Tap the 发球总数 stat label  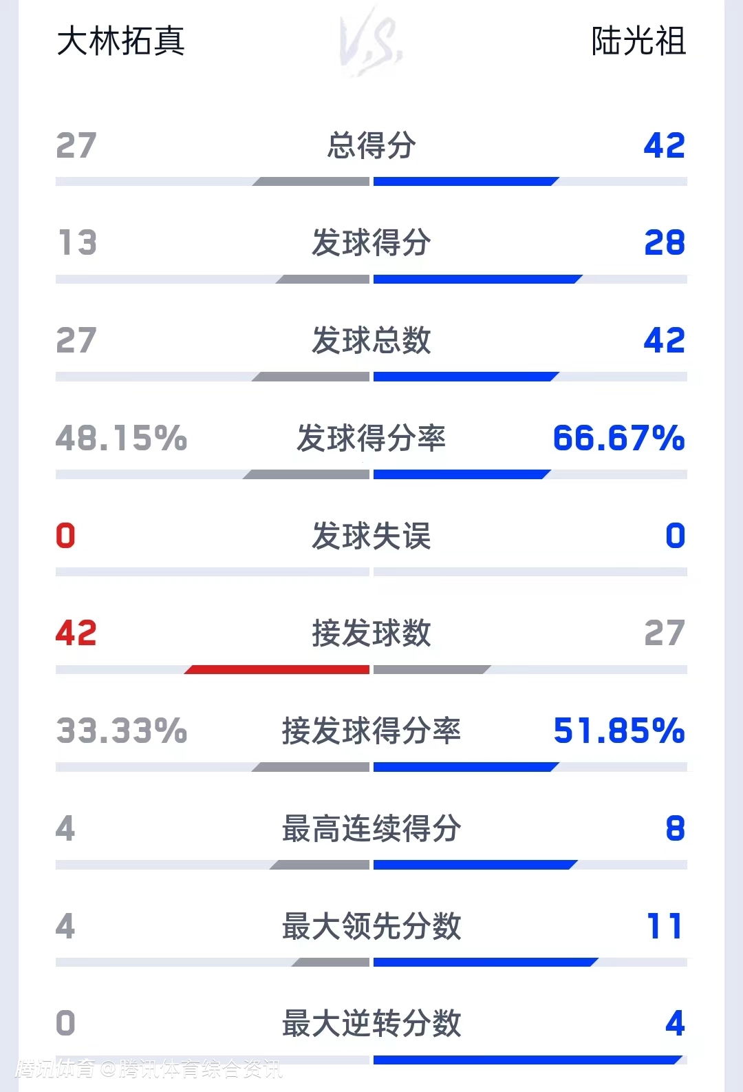371,341
